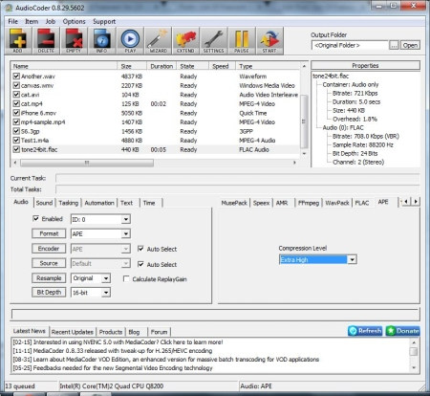Open the Bit Depth 16-bit dropdown
Viewport: 430px width, 396px height.
[x=91, y=293]
